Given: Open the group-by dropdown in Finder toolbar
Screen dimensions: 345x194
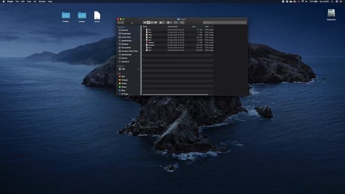Looking at the screenshot, I should (x=162, y=23).
